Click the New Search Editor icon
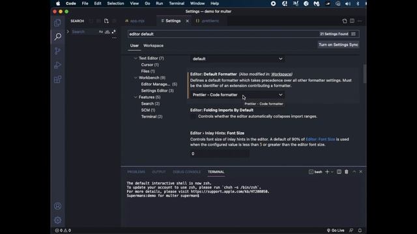The image size is (417, 234). (x=106, y=21)
